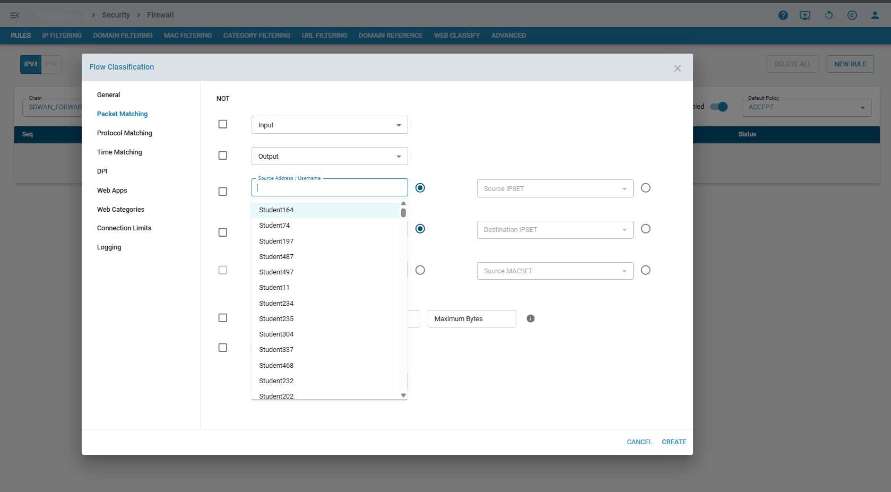Click the user list scrollbar thumb

point(403,213)
